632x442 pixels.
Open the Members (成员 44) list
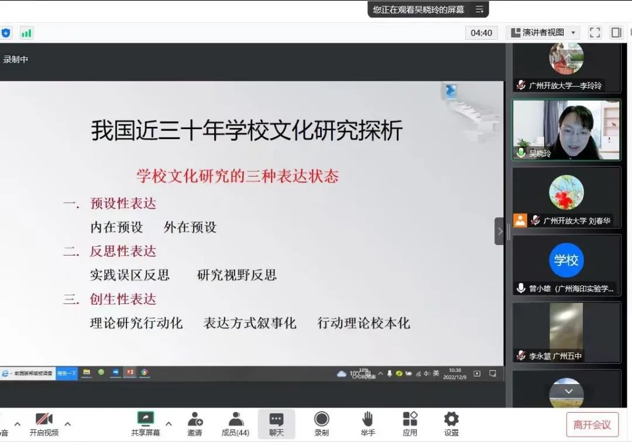click(235, 423)
